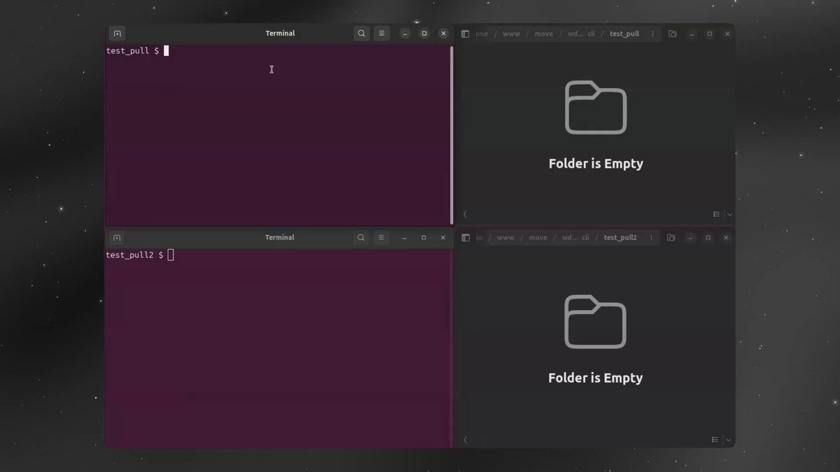Maximize the test_pull file manager window

tap(709, 34)
